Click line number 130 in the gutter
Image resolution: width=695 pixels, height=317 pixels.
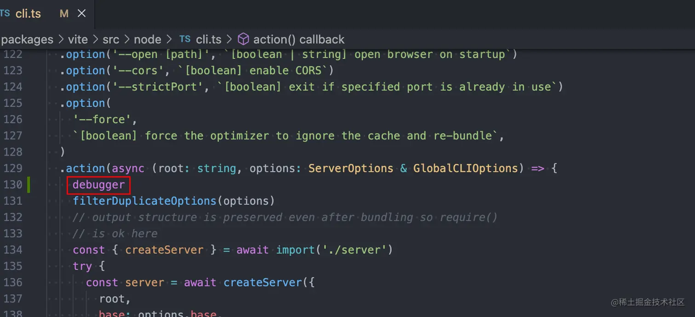[x=13, y=185]
